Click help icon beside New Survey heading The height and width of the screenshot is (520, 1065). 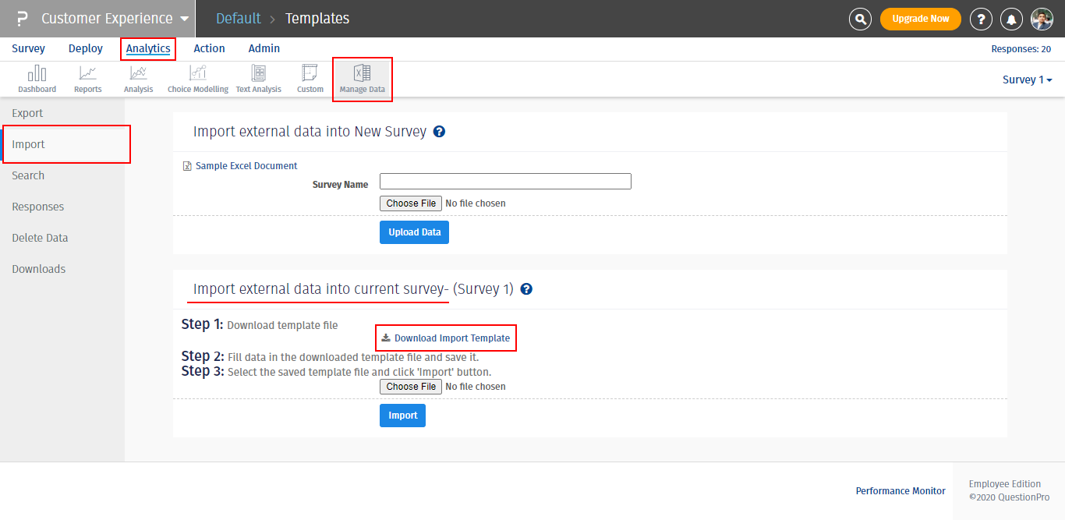click(x=439, y=132)
